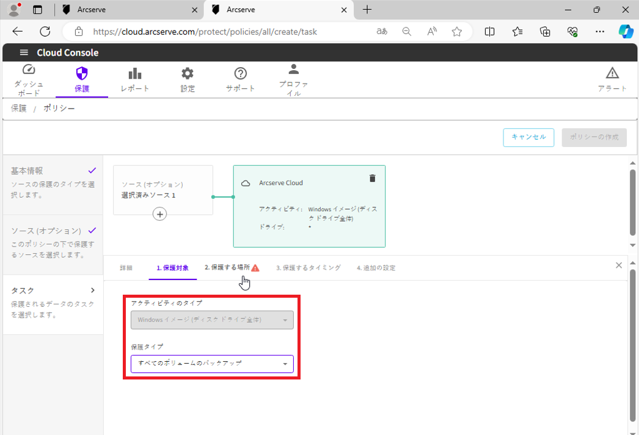Screen dimensions: 639x435
Task: Open the Settings (設定) gear icon
Action: 188,74
